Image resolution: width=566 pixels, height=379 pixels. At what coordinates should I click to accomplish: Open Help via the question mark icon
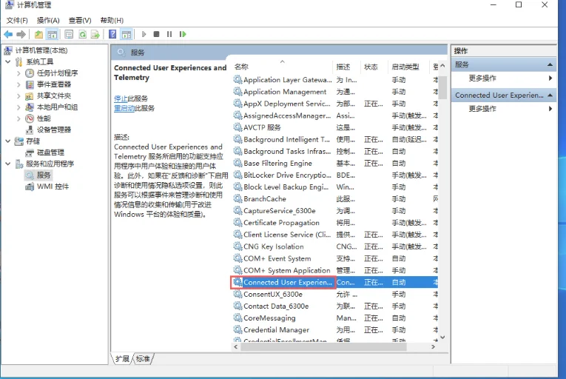tap(112, 34)
